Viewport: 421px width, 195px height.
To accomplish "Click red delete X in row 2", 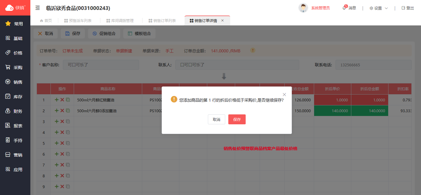I will click(62, 111).
